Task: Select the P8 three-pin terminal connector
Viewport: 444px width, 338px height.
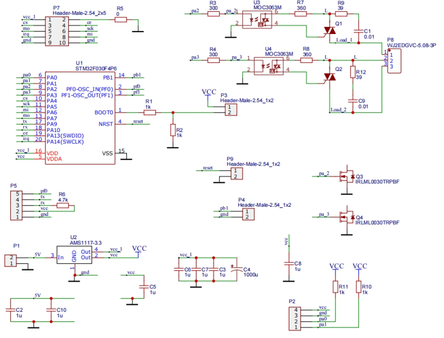Action: [x=393, y=61]
